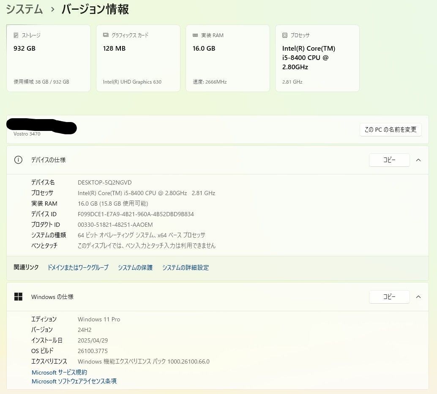
Task: Click the Windows の仕様 section heading
Action: [x=52, y=297]
